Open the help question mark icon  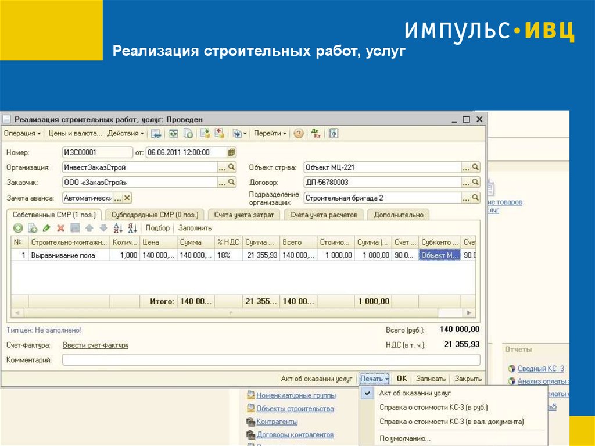tap(299, 133)
